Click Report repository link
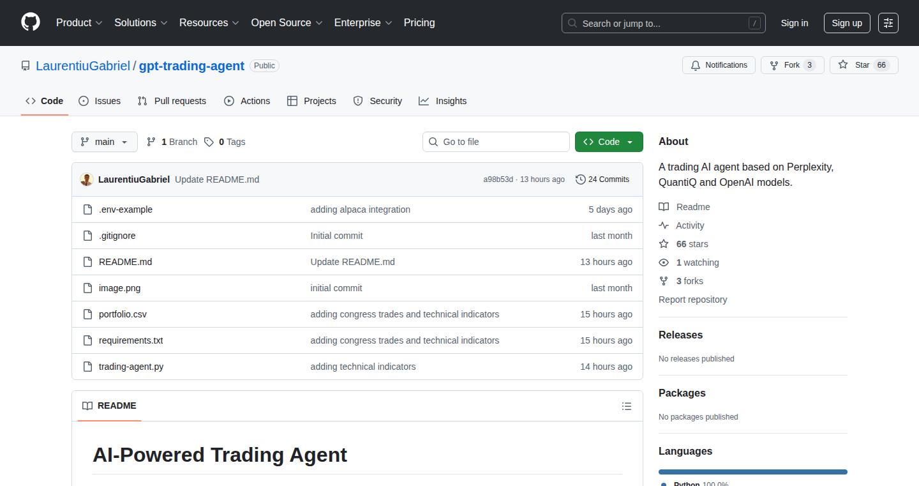 pos(693,300)
